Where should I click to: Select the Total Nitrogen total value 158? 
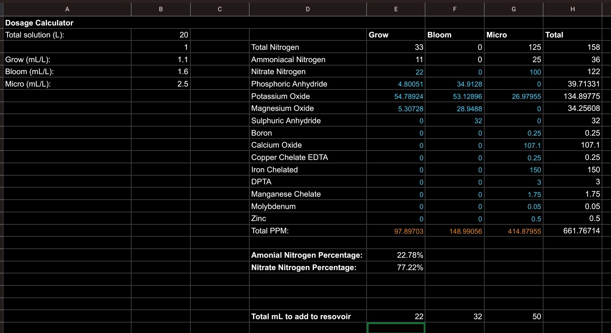(x=572, y=47)
